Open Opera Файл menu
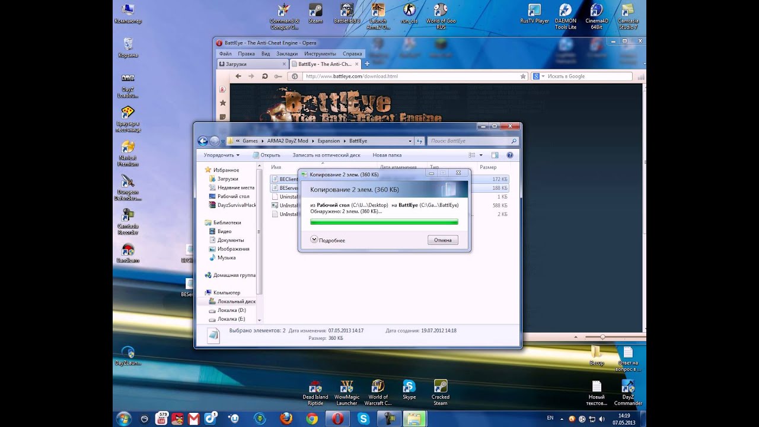The height and width of the screenshot is (427, 759). 225,54
